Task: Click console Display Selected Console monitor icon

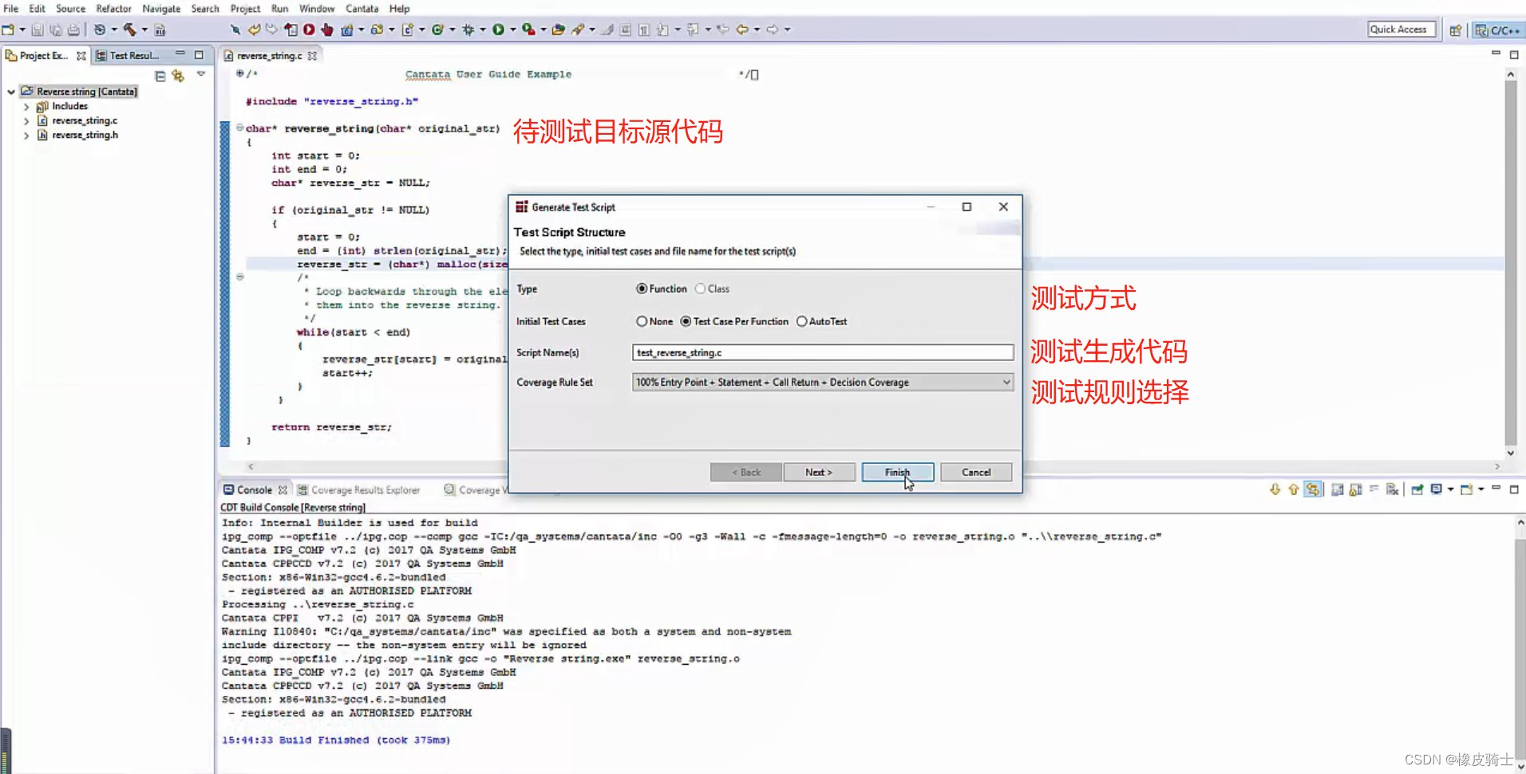Action: [x=1437, y=489]
